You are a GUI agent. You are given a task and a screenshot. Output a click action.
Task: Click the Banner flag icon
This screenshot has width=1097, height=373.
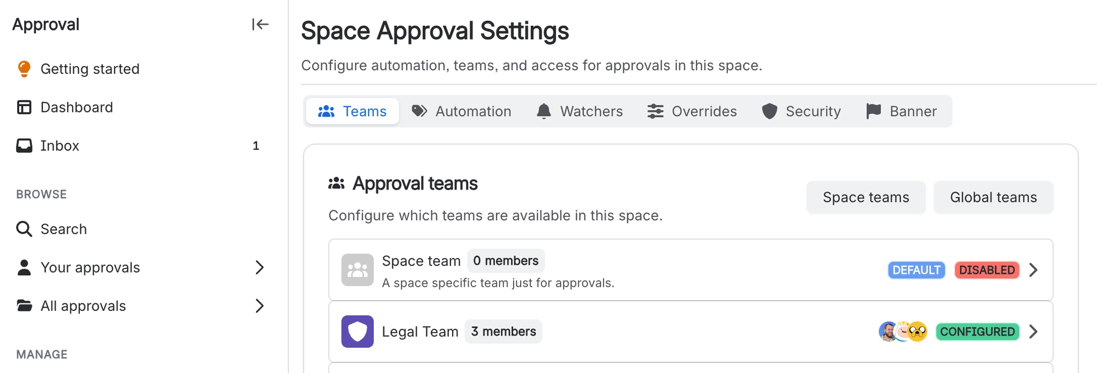(x=874, y=111)
